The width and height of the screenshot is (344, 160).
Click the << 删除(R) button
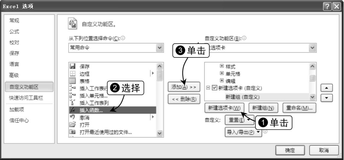point(184,99)
